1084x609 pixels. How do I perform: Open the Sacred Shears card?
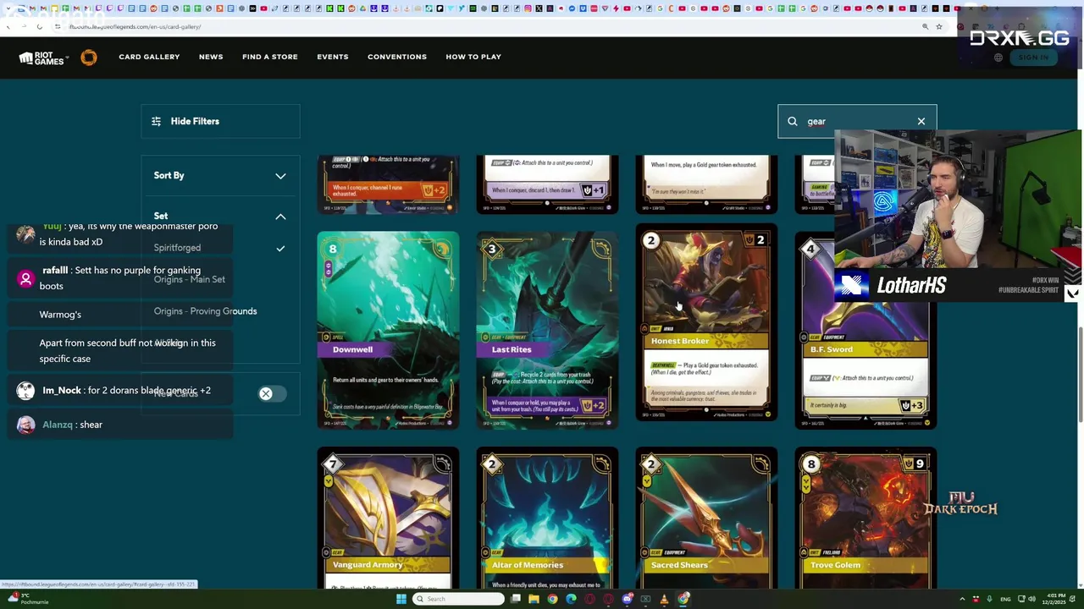click(x=706, y=518)
